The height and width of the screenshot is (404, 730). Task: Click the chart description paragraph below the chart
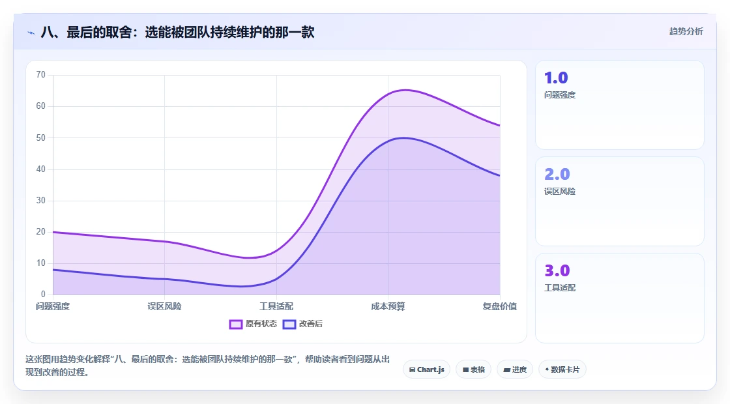pos(208,366)
